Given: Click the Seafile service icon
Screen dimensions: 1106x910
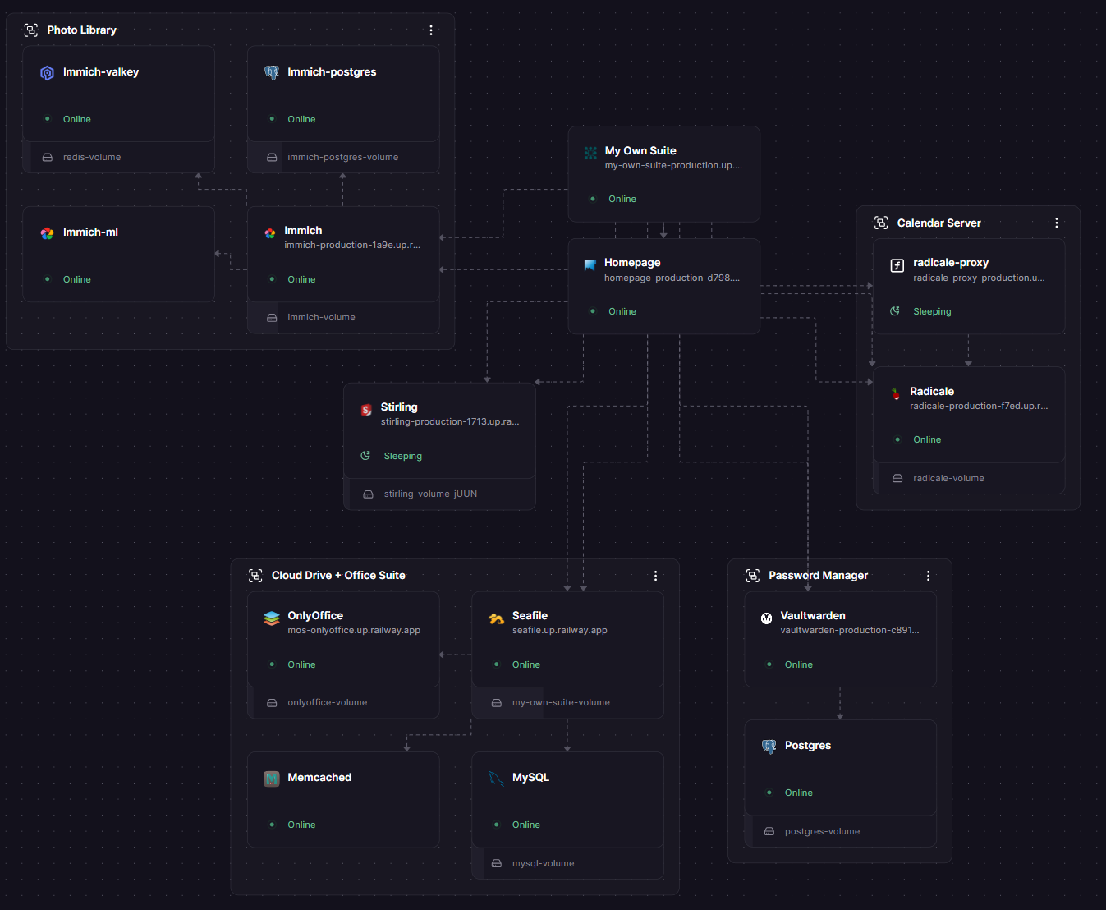Looking at the screenshot, I should (496, 618).
